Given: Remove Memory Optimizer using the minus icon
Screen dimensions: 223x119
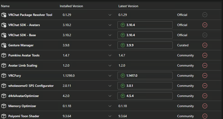Looking at the screenshot, I should coord(205,106).
